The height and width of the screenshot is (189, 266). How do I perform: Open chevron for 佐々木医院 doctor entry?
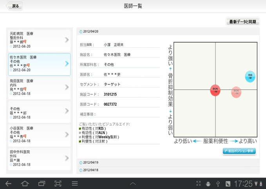pos(67,63)
